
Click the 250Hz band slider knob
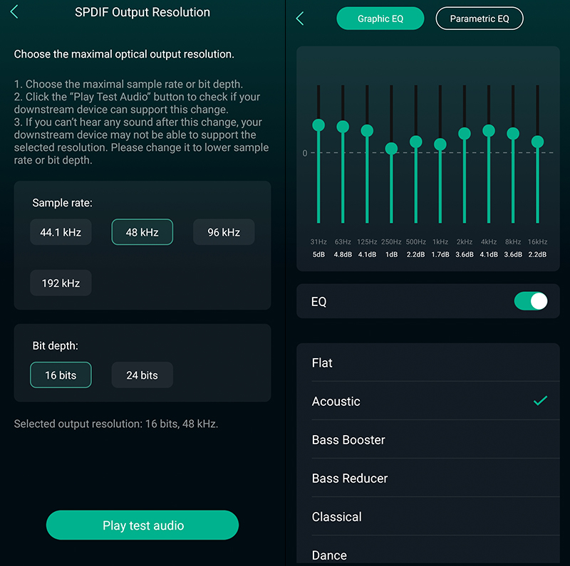pyautogui.click(x=391, y=148)
